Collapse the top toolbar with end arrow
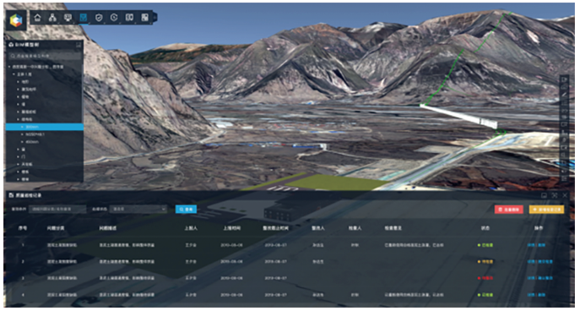This screenshot has width=580, height=311. click(x=155, y=17)
